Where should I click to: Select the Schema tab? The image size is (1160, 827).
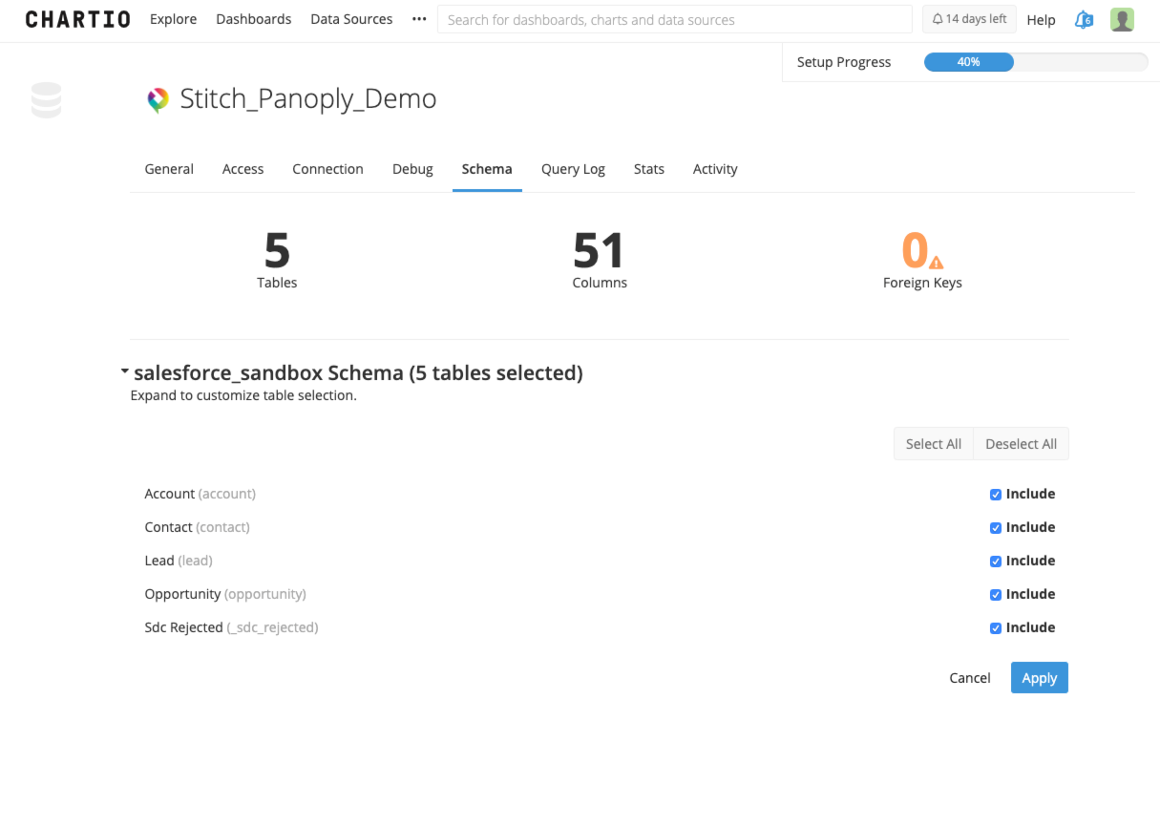487,169
